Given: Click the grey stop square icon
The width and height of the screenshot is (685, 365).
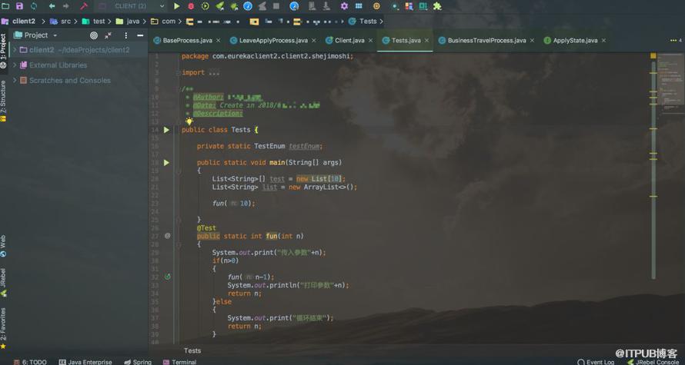Looking at the screenshot, I should [x=276, y=6].
